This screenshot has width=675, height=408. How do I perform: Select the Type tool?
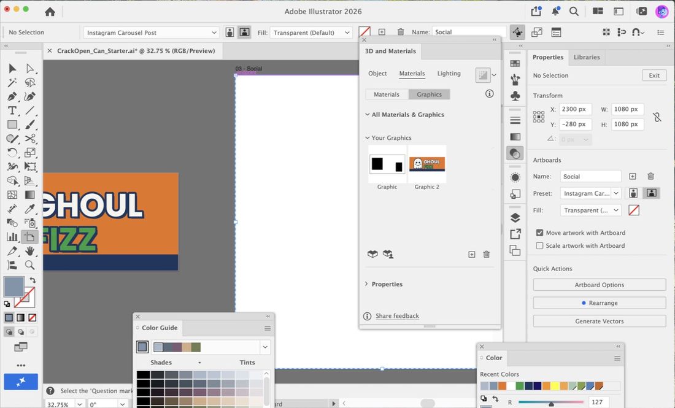pyautogui.click(x=12, y=110)
